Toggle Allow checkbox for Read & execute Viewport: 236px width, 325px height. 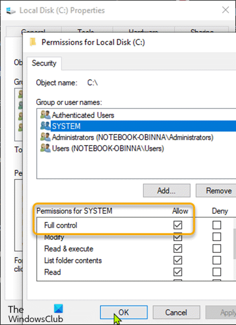178,249
